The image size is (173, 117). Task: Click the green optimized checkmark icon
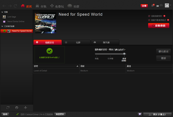(x=49, y=51)
